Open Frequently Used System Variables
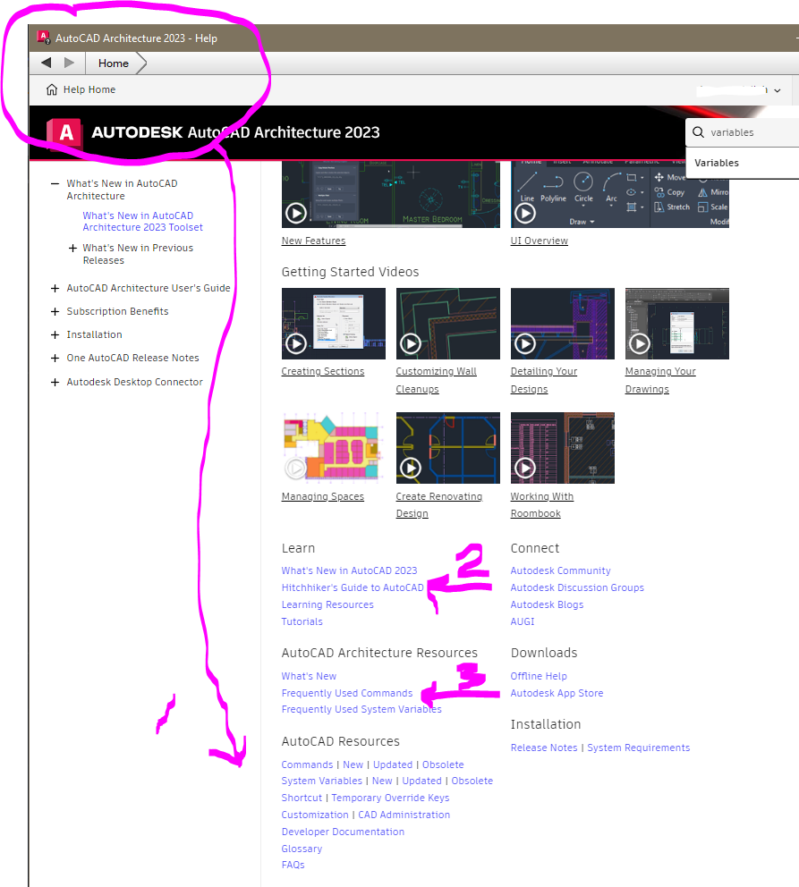The image size is (799, 887). 361,709
